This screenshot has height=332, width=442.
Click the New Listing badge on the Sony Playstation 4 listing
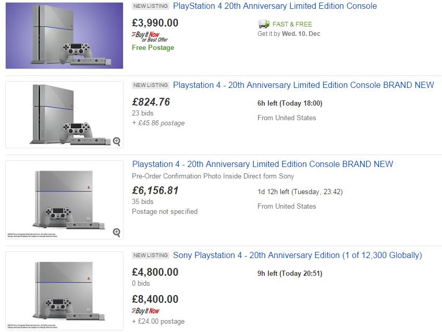tap(151, 255)
